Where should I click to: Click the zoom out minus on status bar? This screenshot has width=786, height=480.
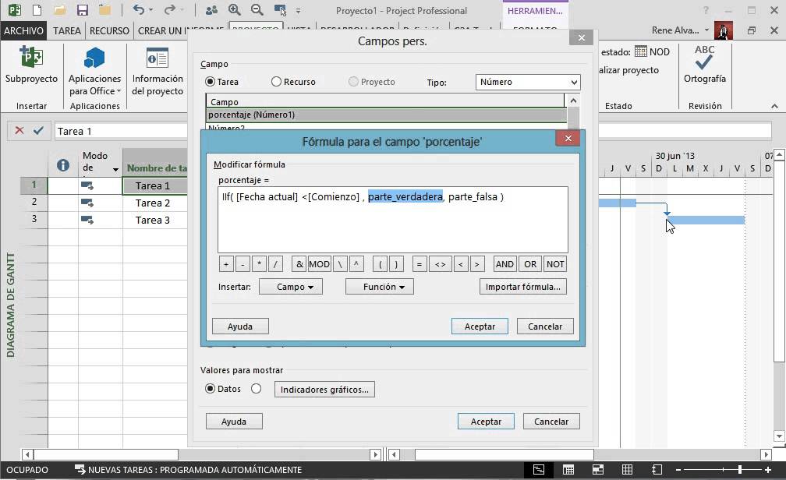(678, 469)
